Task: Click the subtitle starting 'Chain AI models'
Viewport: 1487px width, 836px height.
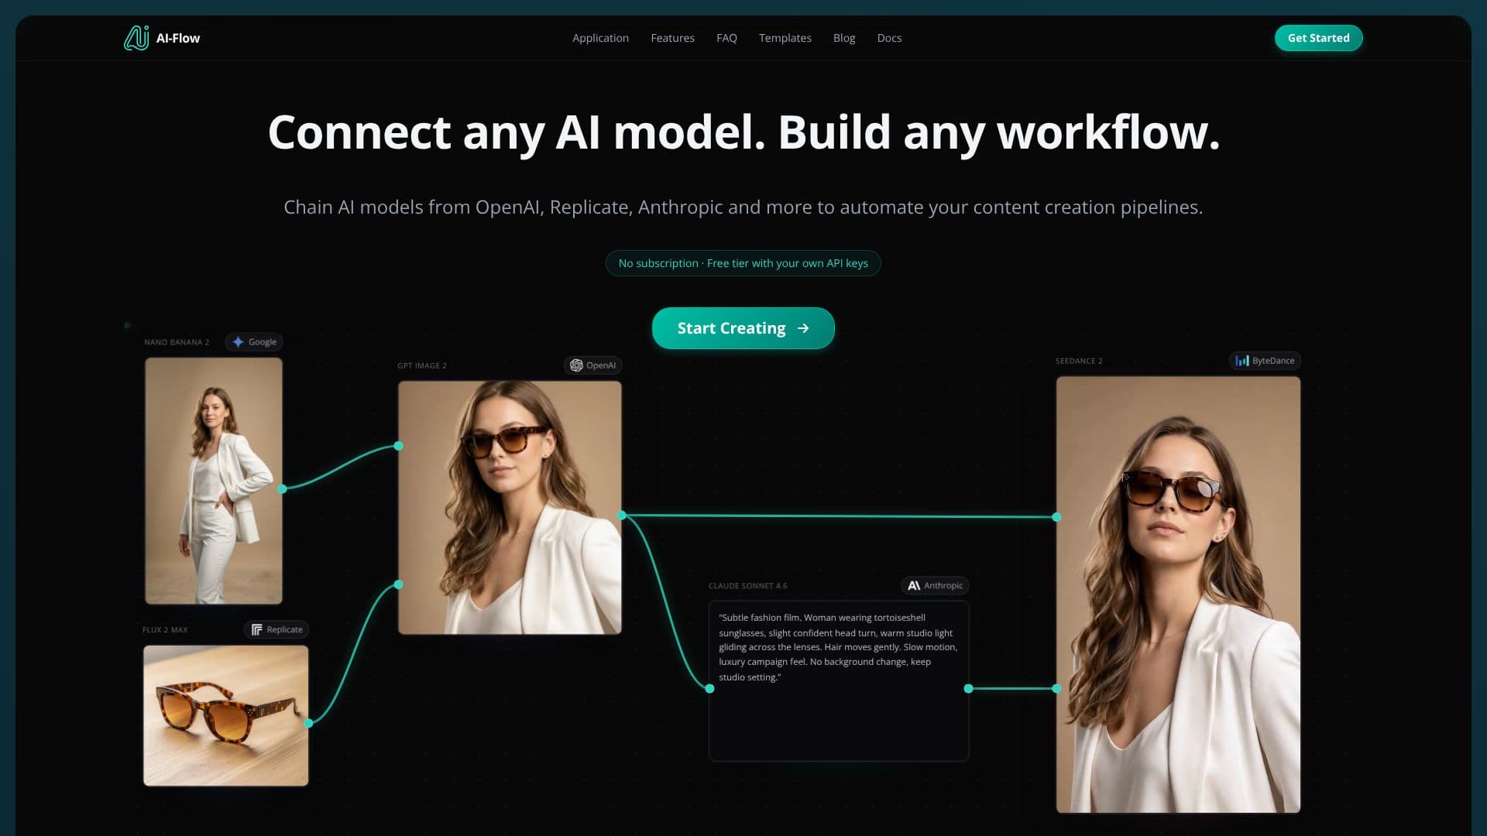Action: 743,207
